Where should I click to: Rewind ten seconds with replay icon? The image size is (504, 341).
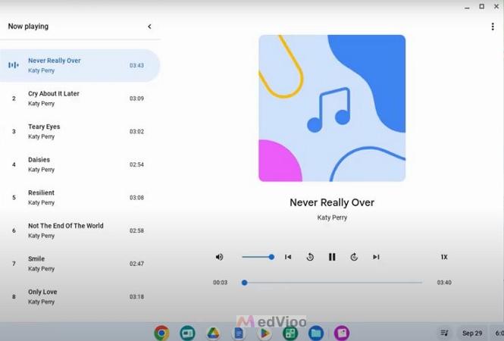coord(310,257)
